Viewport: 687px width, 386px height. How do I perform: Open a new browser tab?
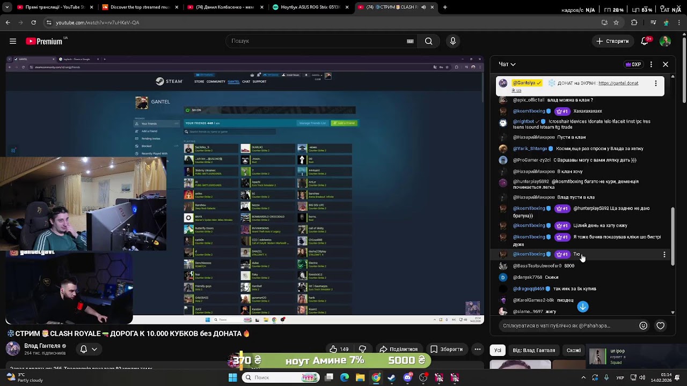(445, 8)
